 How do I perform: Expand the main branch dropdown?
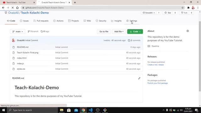18,31
